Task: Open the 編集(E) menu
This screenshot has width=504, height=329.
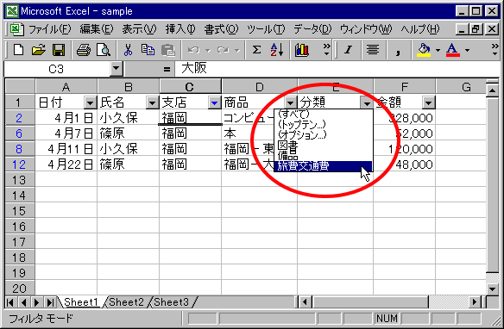Action: click(x=97, y=29)
